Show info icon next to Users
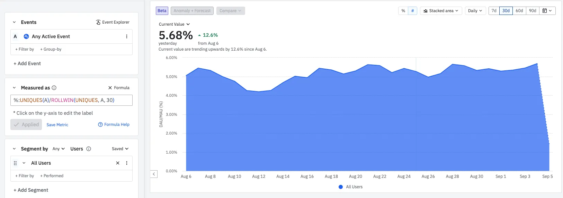 point(89,149)
